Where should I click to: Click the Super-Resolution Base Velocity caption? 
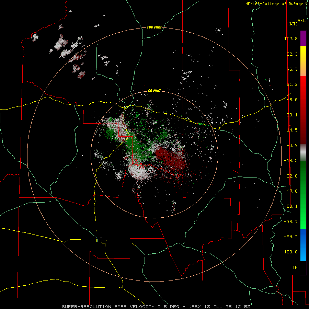(x=156, y=307)
